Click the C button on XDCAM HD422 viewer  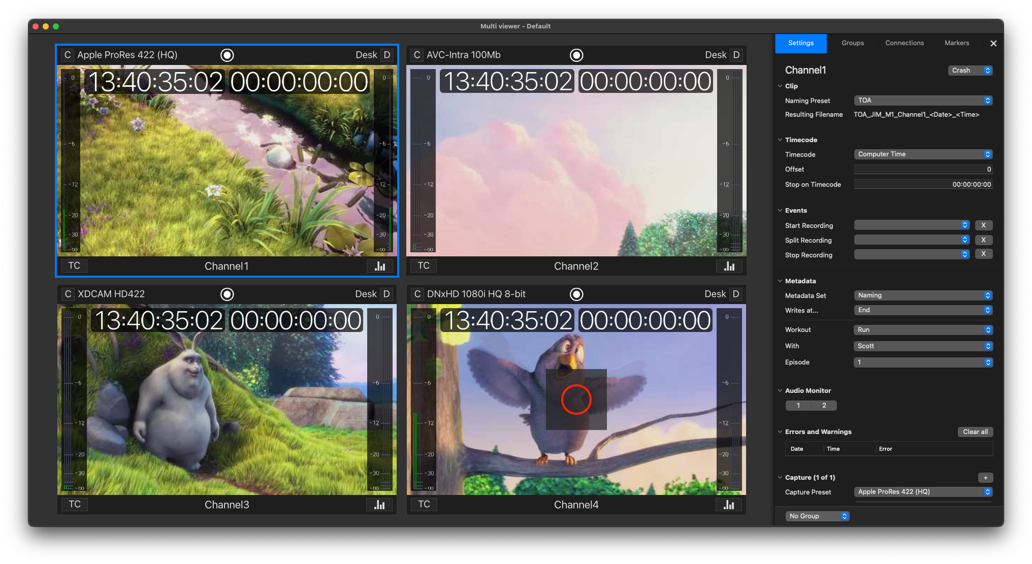click(x=68, y=294)
